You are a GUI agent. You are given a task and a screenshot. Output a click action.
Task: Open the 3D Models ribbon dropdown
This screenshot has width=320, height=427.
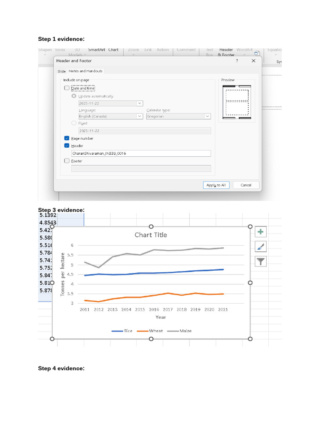click(x=77, y=52)
